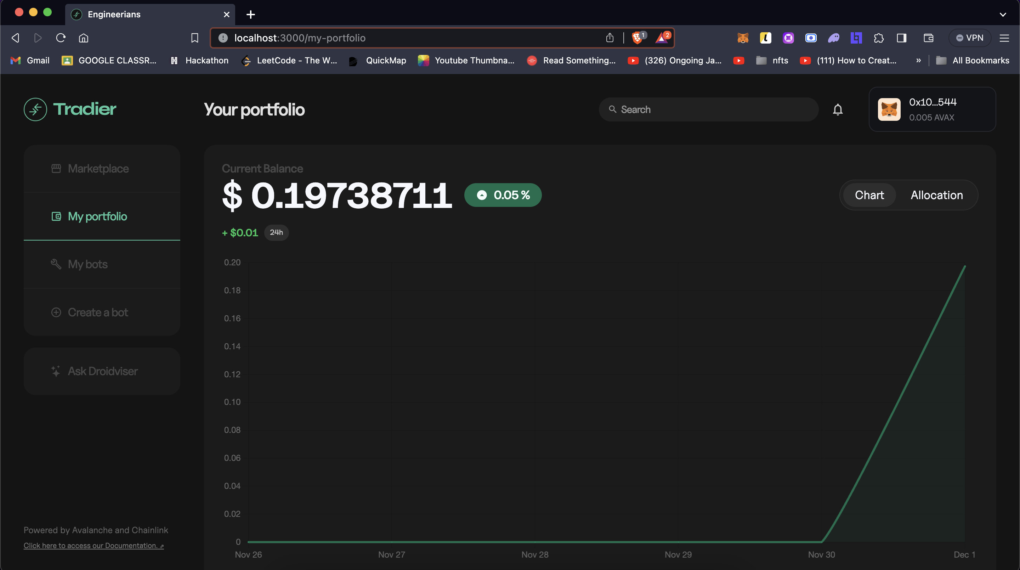1020x570 pixels.
Task: Click the Tradier logo icon
Action: [35, 109]
